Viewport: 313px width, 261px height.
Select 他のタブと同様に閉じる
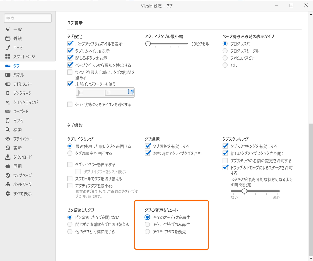click(x=70, y=232)
